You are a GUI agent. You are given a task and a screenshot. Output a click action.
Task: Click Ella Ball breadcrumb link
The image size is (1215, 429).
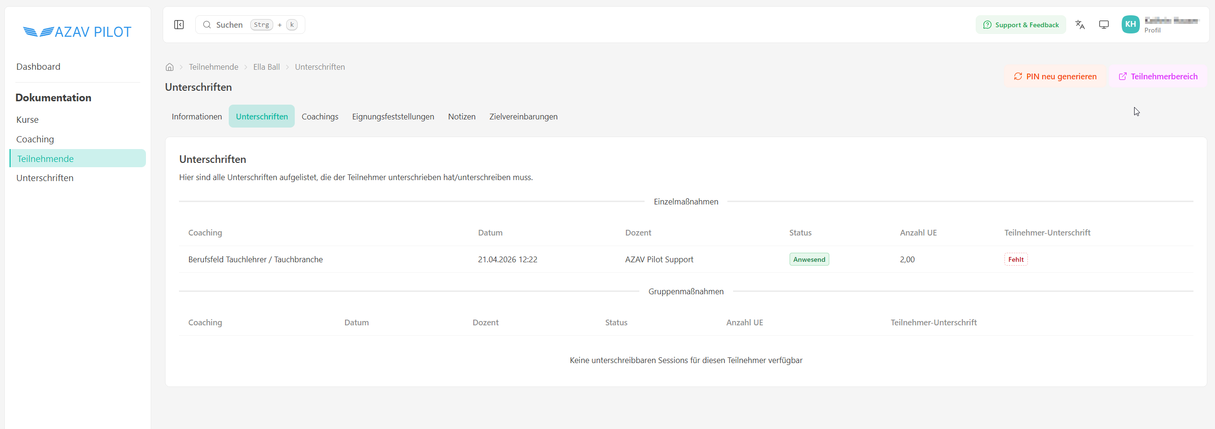[x=267, y=67]
